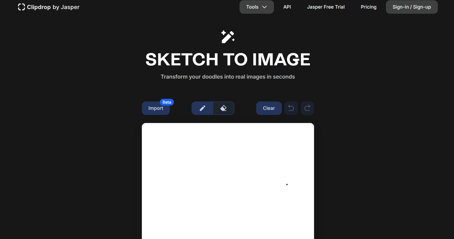Image resolution: width=454 pixels, height=239 pixels.
Task: Redo the last undone stroke
Action: (307, 108)
